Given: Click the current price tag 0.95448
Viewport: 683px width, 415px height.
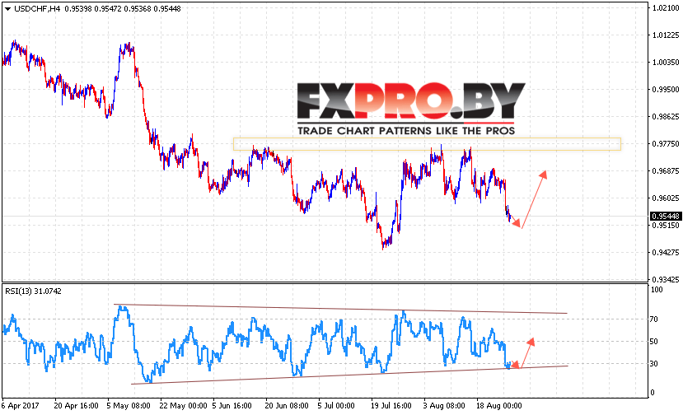Looking at the screenshot, I should pyautogui.click(x=666, y=217).
